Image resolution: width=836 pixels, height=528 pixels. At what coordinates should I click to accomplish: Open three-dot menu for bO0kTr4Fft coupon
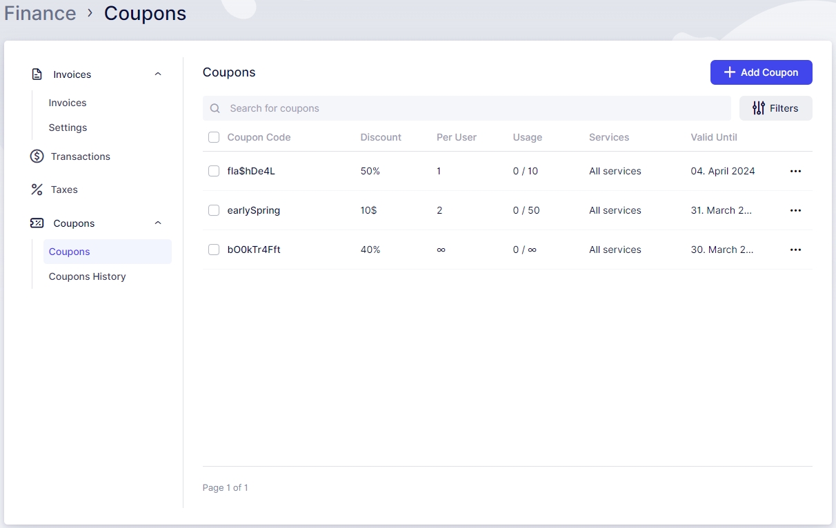pyautogui.click(x=795, y=250)
